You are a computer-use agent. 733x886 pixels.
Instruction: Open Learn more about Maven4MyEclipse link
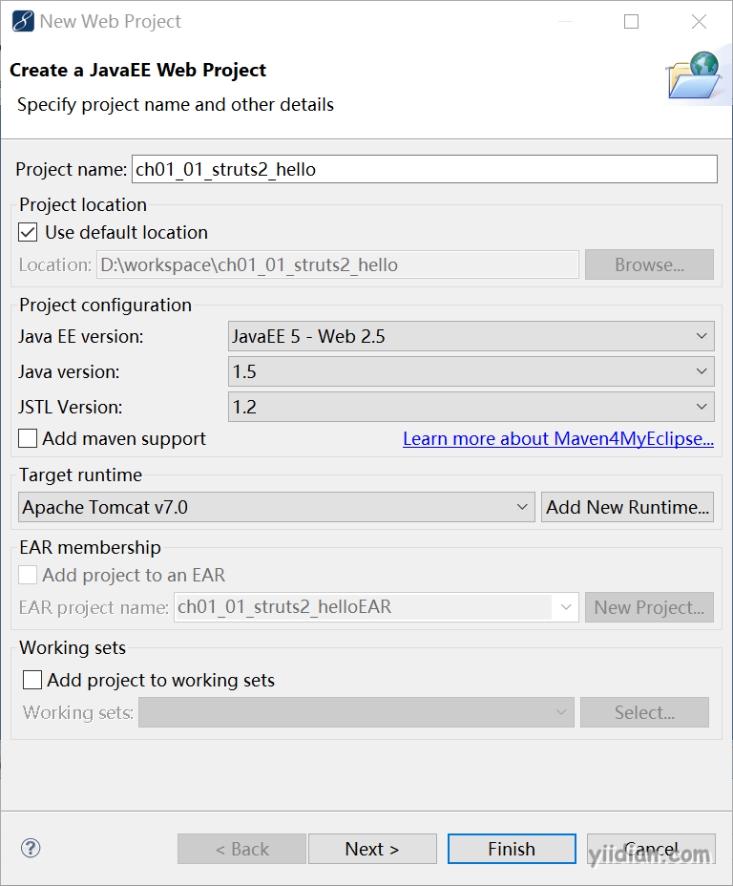(558, 438)
